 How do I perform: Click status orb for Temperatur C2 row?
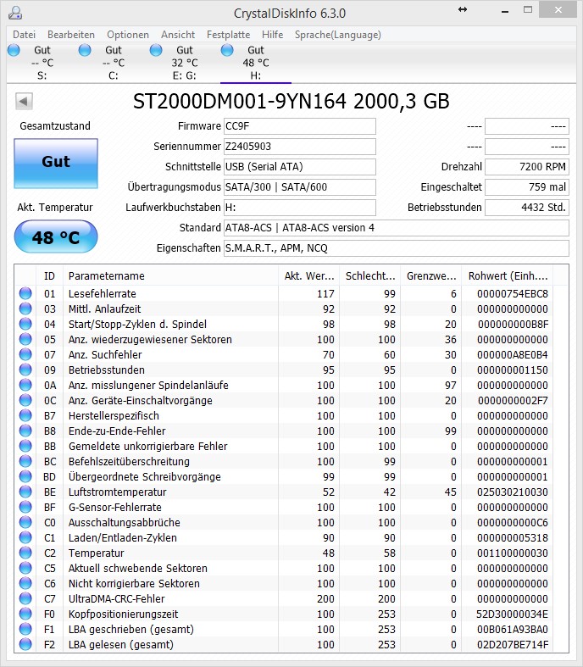point(25,553)
